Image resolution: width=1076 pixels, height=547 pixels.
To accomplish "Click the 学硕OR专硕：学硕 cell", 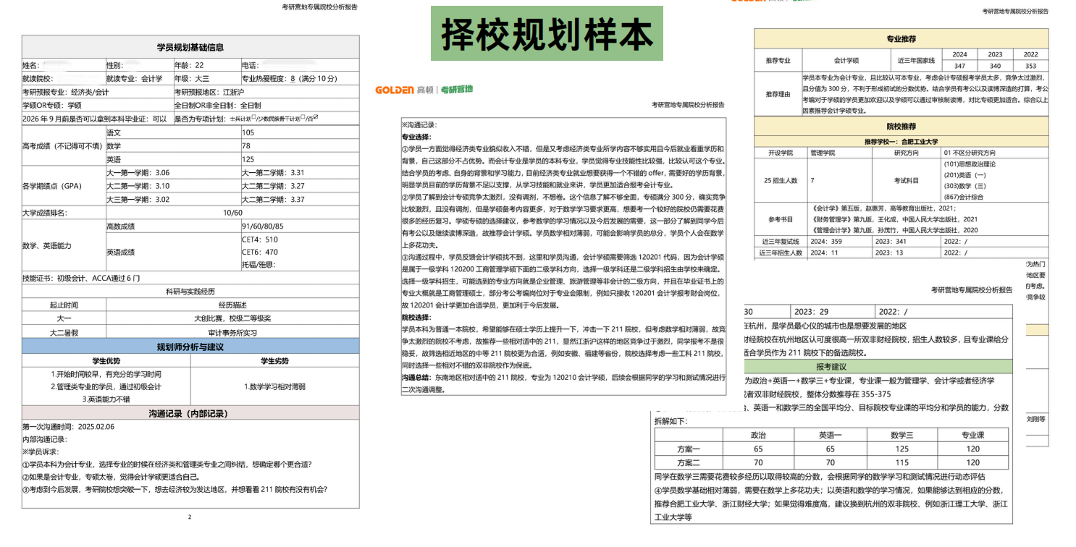I will [x=97, y=105].
